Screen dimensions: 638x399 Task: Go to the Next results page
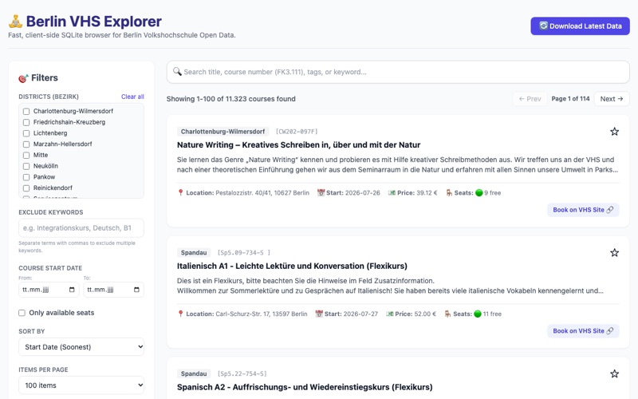pyautogui.click(x=612, y=98)
